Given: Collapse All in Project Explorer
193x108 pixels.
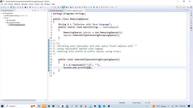Looking at the screenshot, I should 33,10.
